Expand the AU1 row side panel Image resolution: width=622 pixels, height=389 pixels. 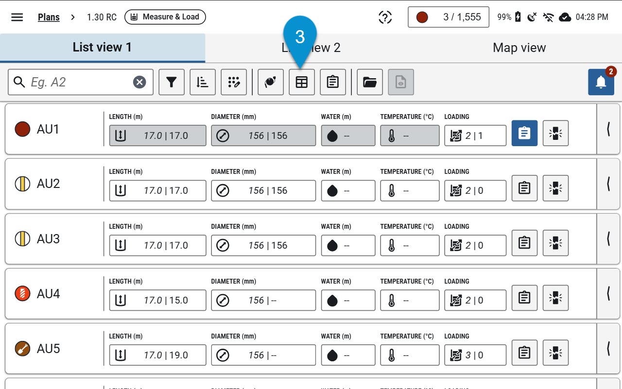click(x=608, y=129)
